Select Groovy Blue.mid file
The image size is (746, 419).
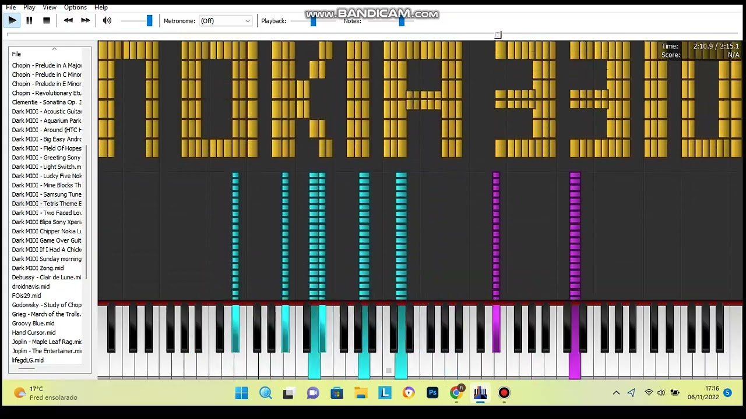click(33, 324)
